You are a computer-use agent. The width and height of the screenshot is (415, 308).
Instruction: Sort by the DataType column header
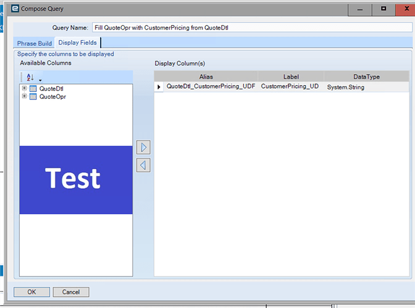tap(367, 77)
